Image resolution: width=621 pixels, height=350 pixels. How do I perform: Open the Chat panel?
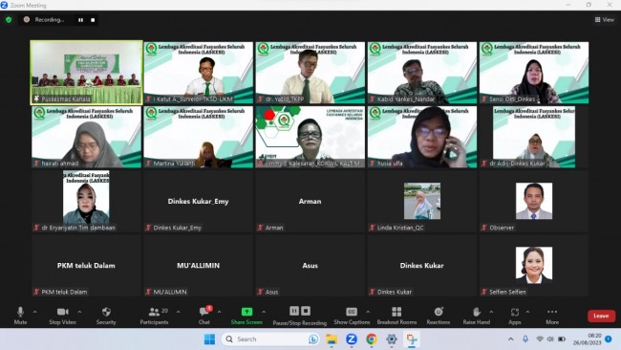pos(204,316)
